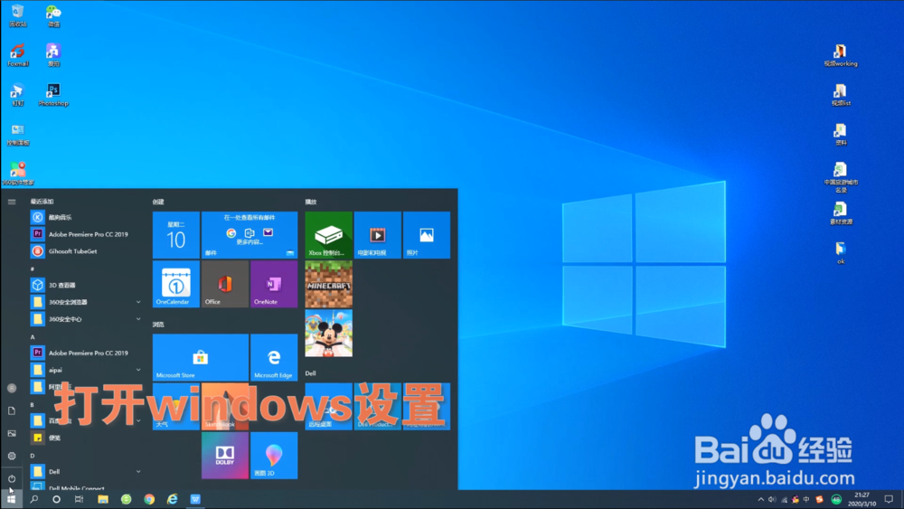The height and width of the screenshot is (509, 904).
Task: Expand the 360安全中心 folder chevron
Action: coord(138,319)
